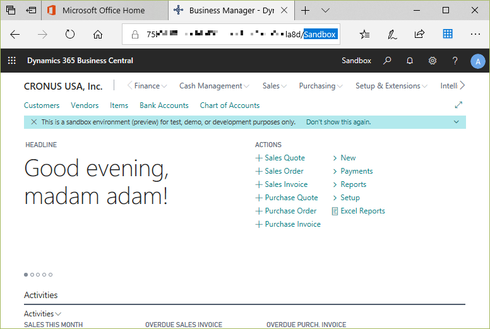Expand Setup & Extensions menu

pyautogui.click(x=391, y=86)
